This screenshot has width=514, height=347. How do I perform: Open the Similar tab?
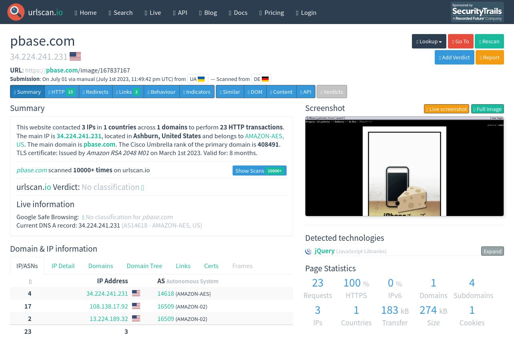click(x=230, y=92)
